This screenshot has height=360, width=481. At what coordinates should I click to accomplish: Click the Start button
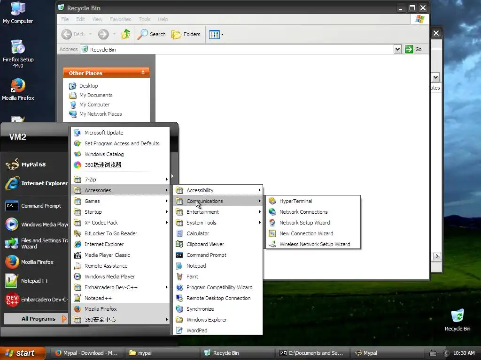(x=23, y=353)
